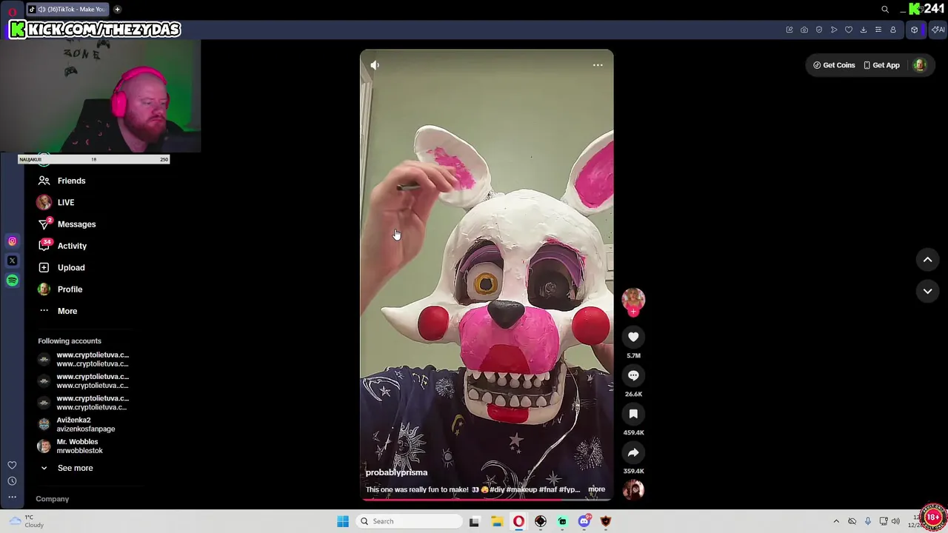Viewport: 948px width, 533px height.
Task: Click the Windows taskbar Search box
Action: click(x=408, y=521)
